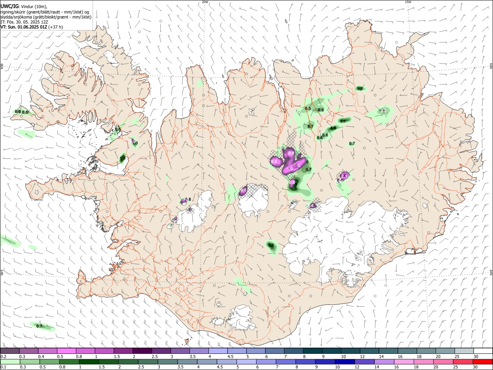This screenshot has width=493, height=370.
Task: Click the light lavender 4 swatch, upper scale
Action: 218,351
